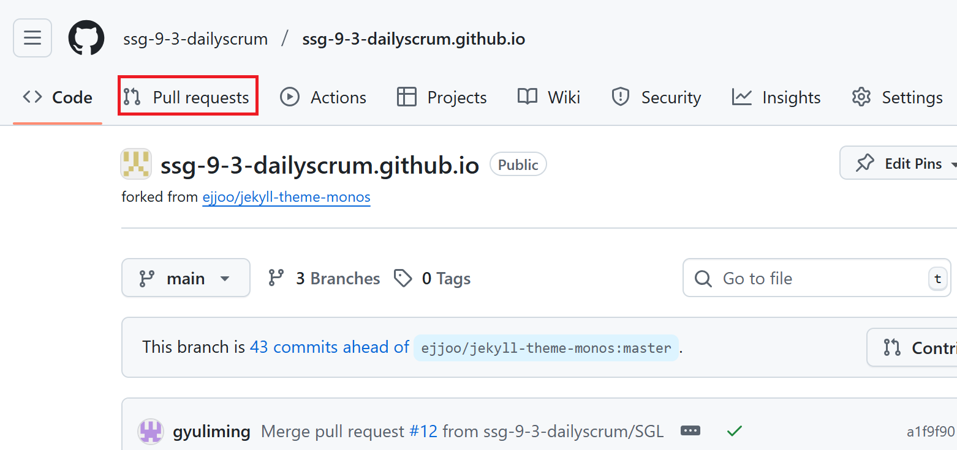Click the repository owner avatar icon
The height and width of the screenshot is (450, 957).
point(136,164)
